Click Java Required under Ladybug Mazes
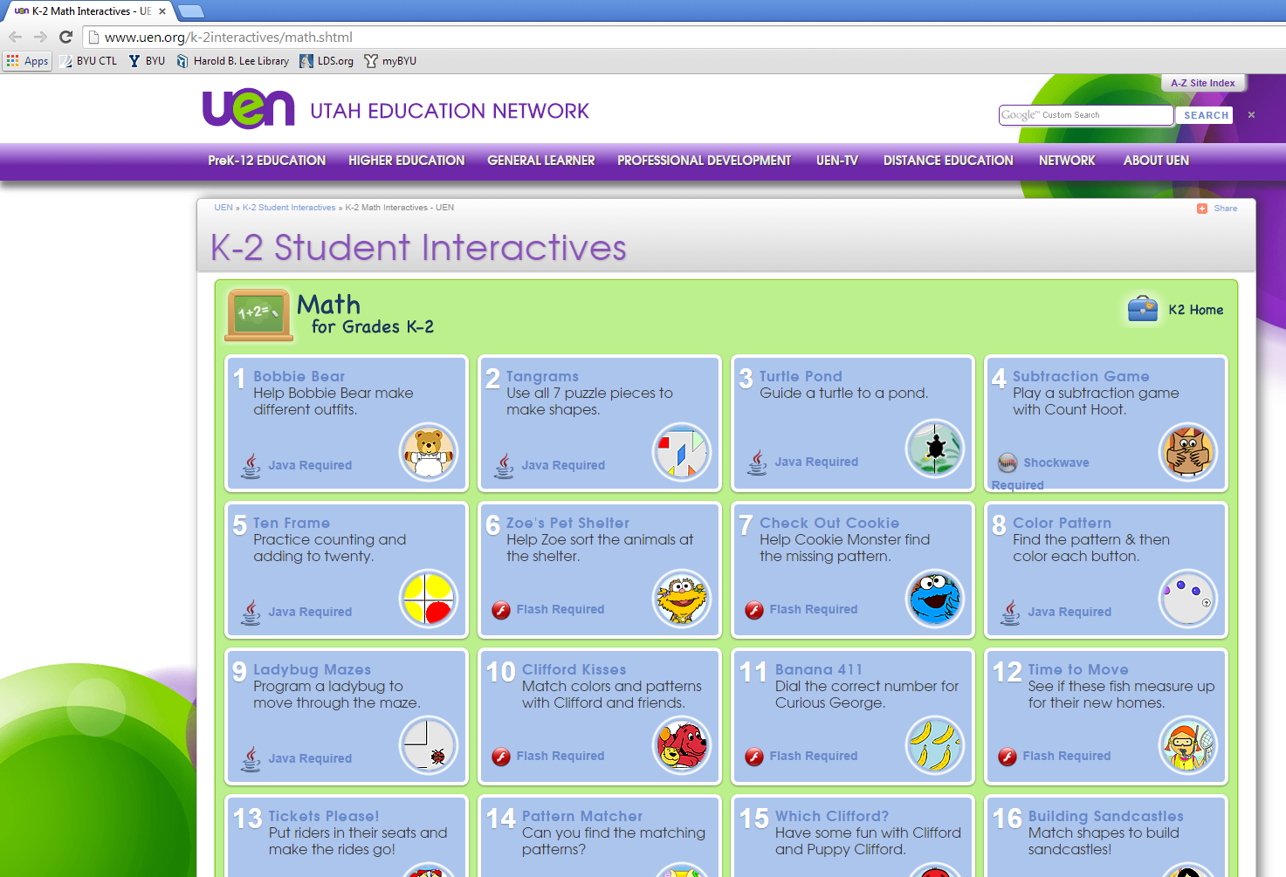Screen dimensions: 1286x877 click(x=310, y=758)
